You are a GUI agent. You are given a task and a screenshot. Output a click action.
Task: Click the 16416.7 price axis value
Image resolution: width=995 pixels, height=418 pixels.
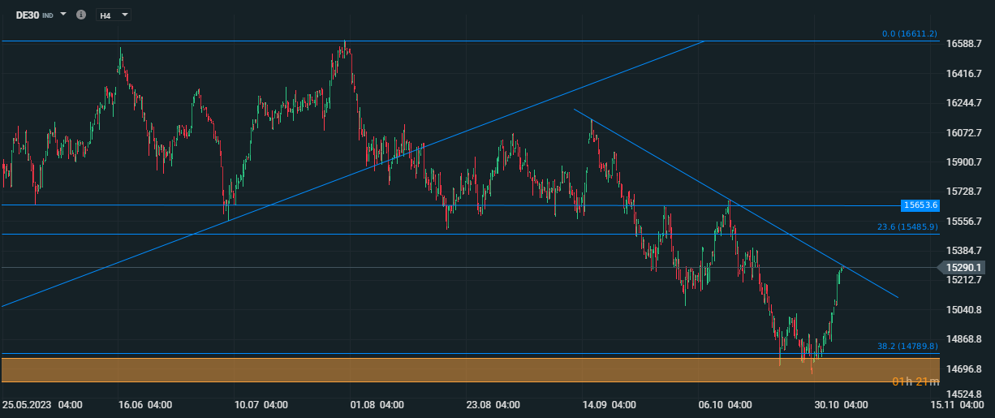(x=964, y=73)
